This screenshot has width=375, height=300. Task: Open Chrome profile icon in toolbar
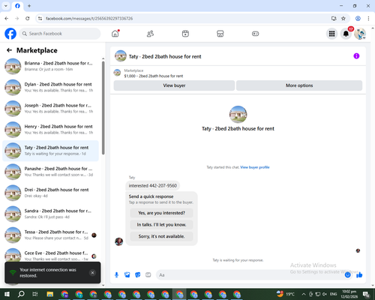tap(358, 19)
